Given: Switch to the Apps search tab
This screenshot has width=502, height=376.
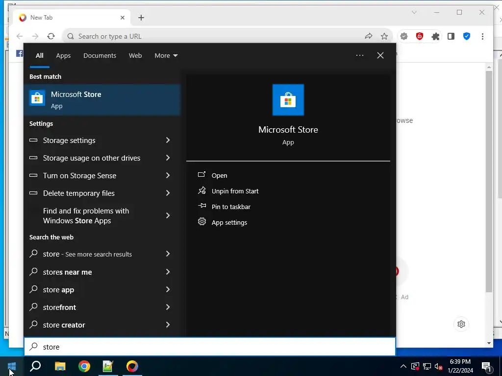Looking at the screenshot, I should (x=63, y=55).
